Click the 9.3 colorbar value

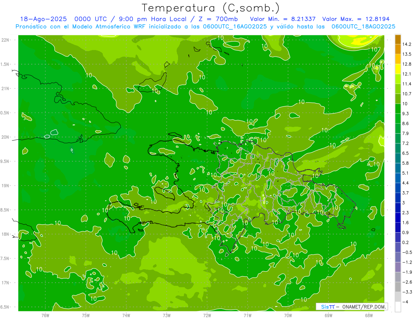pyautogui.click(x=405, y=114)
